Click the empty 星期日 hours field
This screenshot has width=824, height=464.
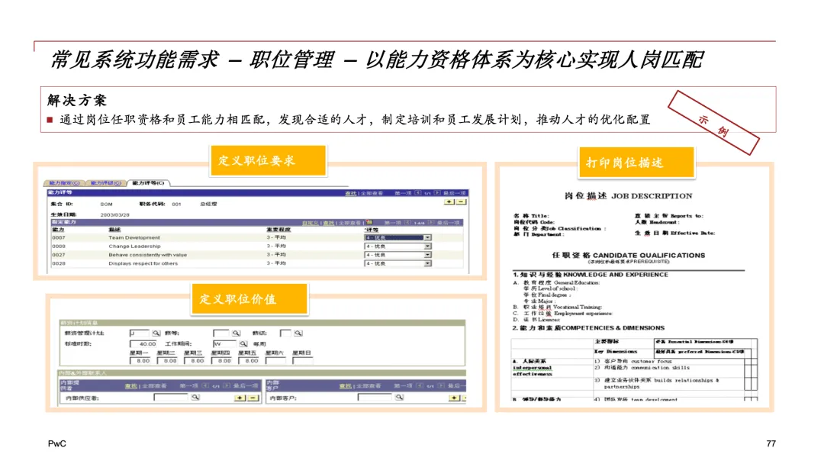(302, 361)
